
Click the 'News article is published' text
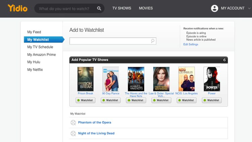201,40
